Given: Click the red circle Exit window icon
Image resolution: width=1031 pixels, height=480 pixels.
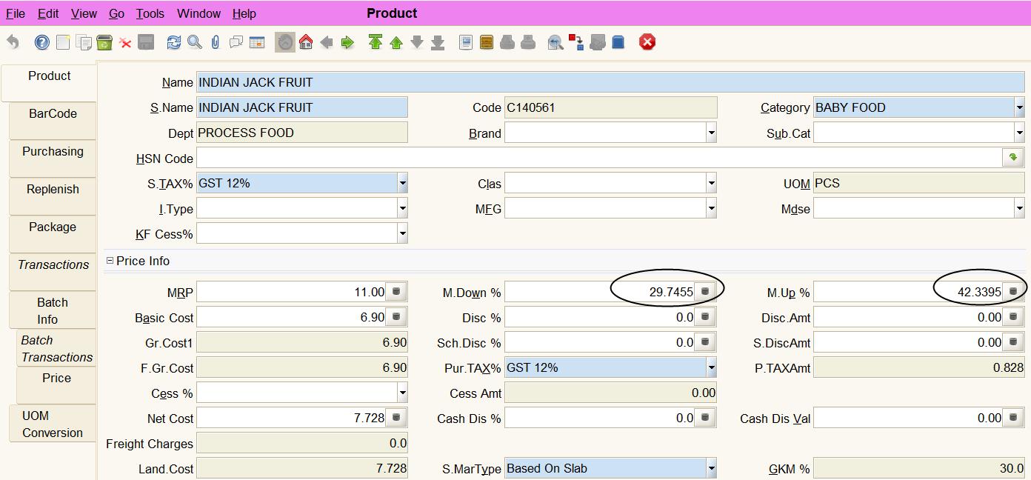Looking at the screenshot, I should click(x=647, y=42).
